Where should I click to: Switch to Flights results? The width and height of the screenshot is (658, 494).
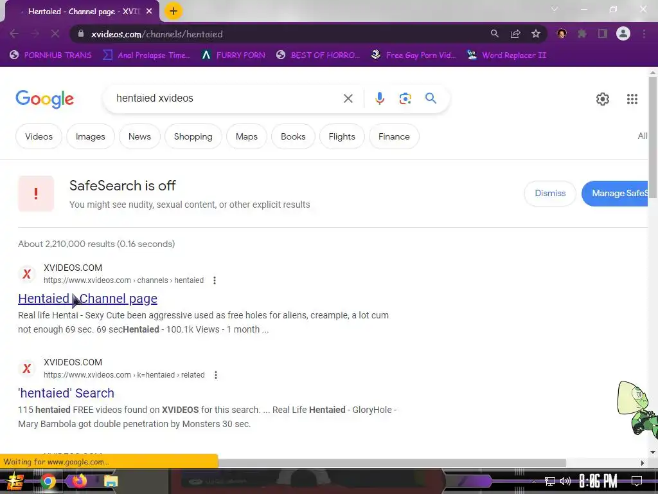(x=342, y=136)
